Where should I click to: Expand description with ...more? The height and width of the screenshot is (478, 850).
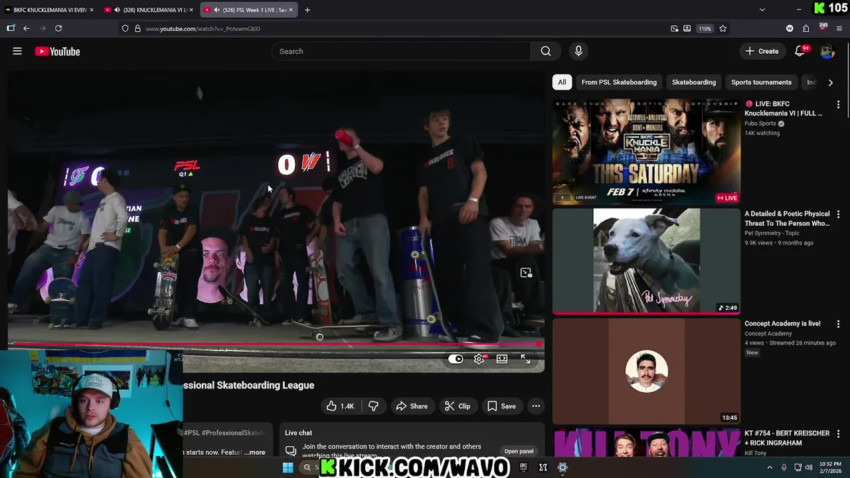click(254, 452)
